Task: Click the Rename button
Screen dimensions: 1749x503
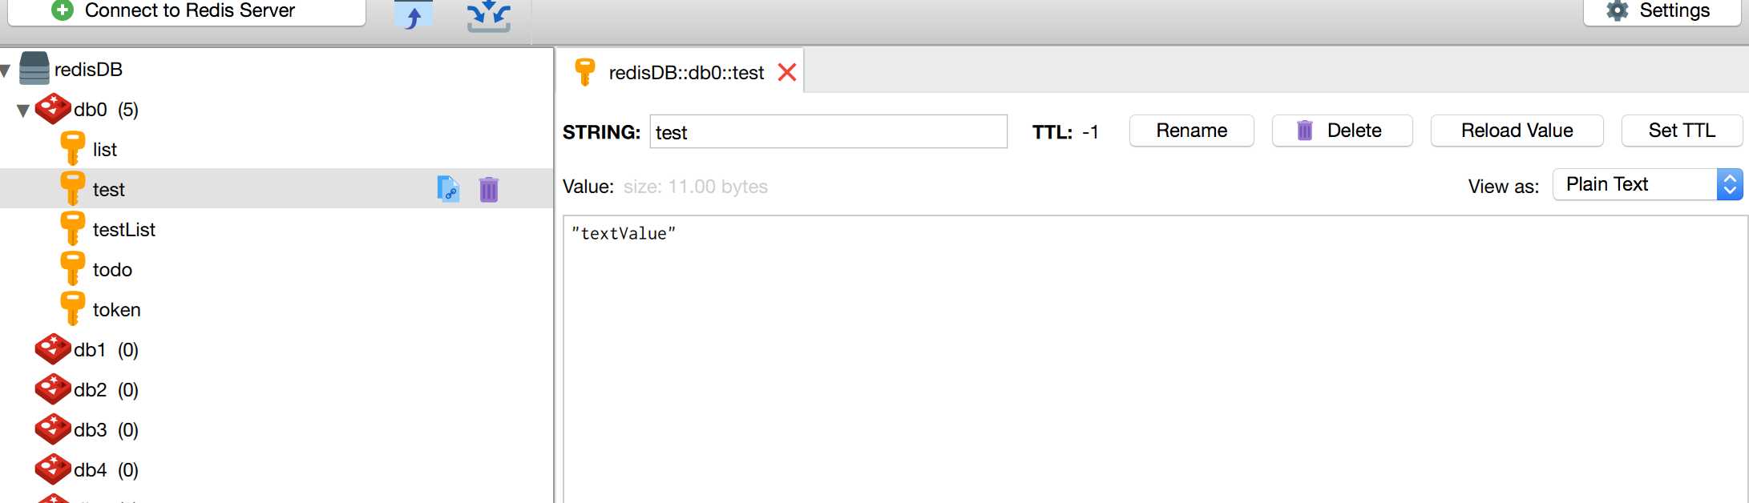Action: (1192, 131)
